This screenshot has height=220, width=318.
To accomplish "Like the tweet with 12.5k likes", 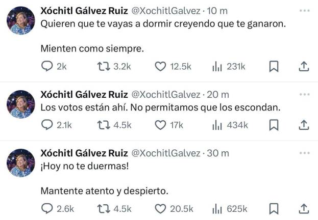I will 160,67.
